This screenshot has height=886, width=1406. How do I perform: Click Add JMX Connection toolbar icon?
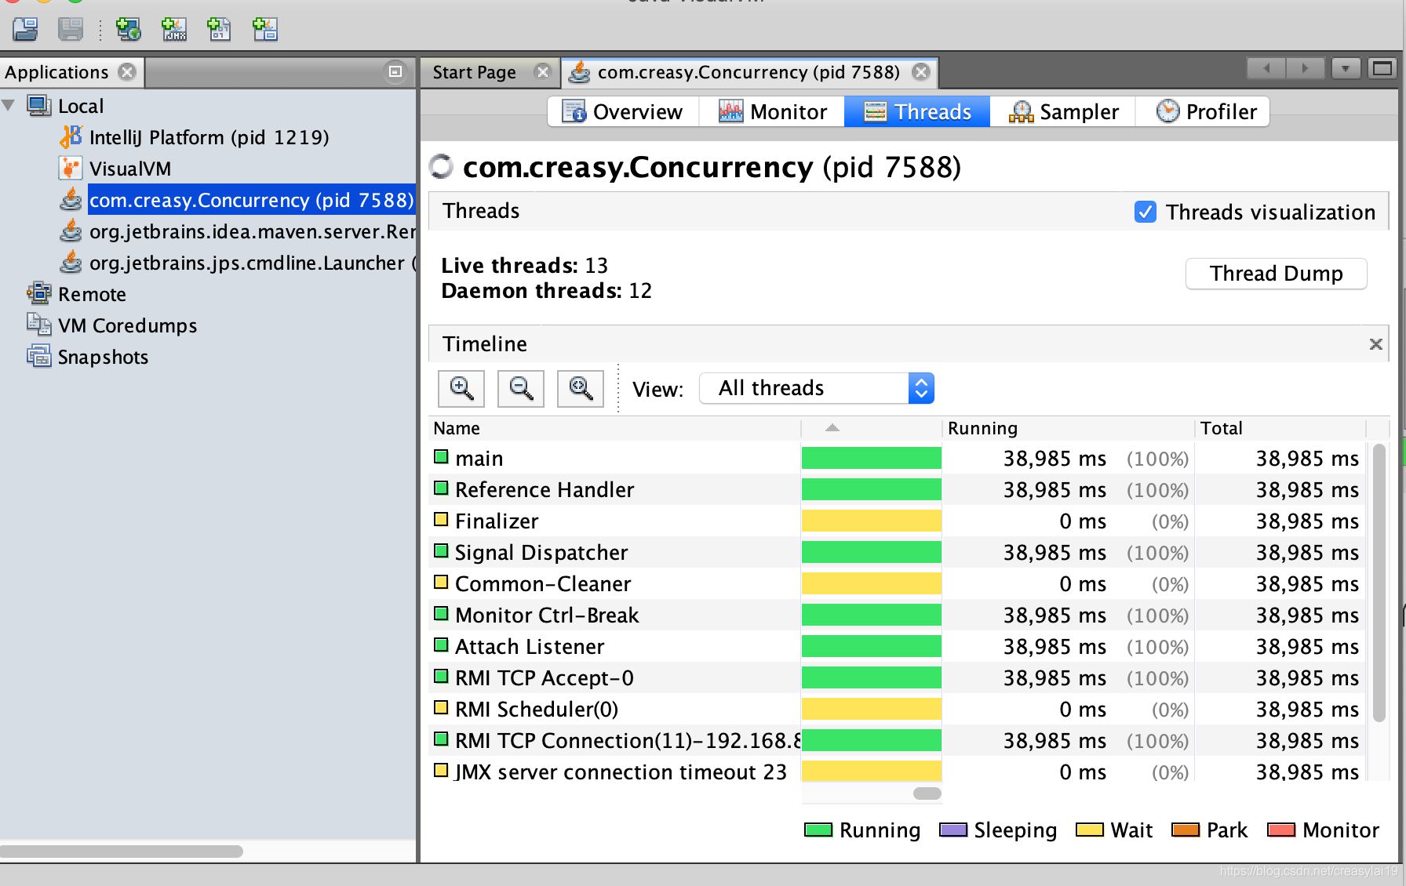173,30
